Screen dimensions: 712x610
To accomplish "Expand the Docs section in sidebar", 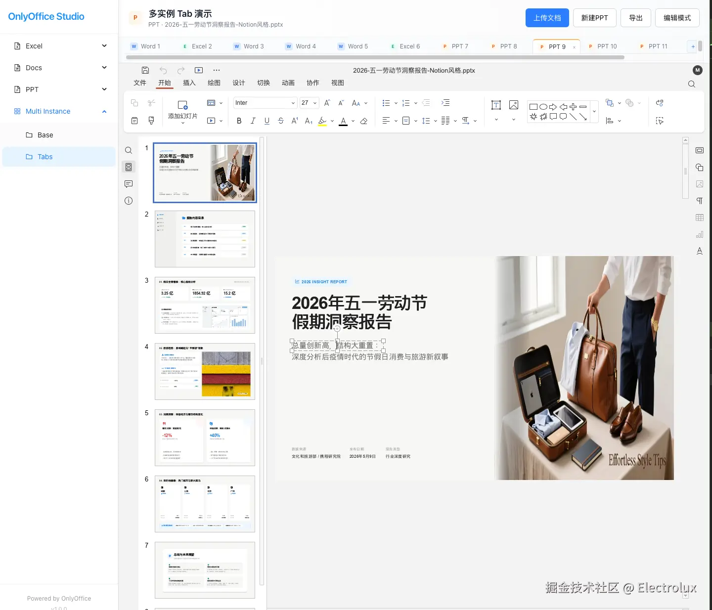I will point(59,68).
